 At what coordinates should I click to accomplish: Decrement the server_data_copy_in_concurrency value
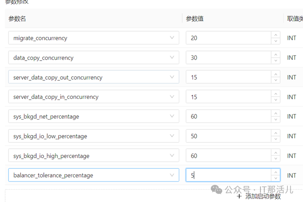[276, 100]
